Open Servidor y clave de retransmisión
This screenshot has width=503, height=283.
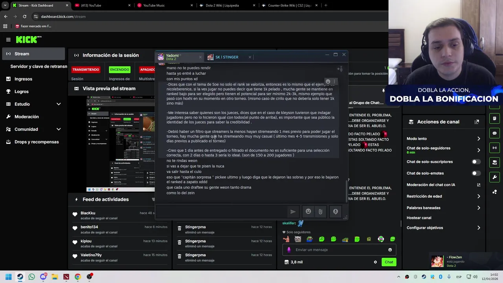[x=39, y=66]
